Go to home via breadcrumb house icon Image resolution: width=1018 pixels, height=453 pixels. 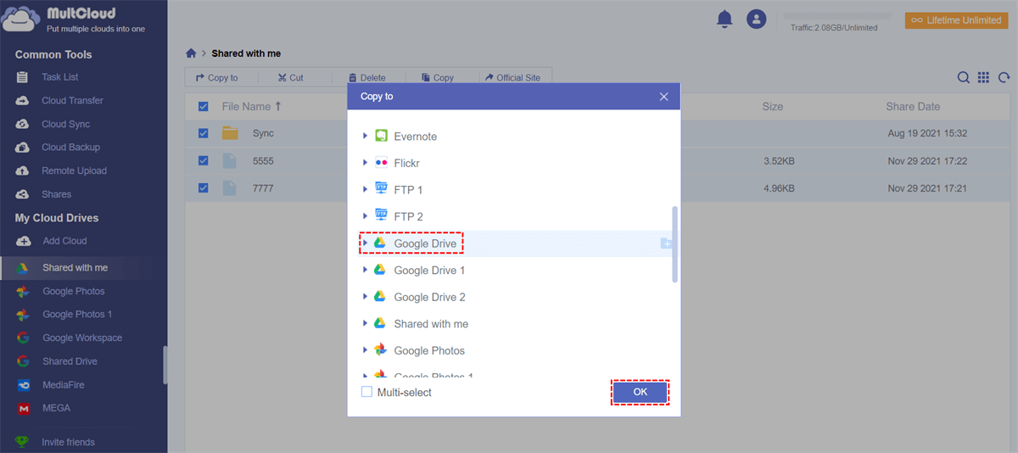point(192,53)
